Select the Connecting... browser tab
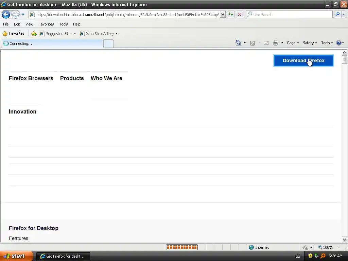 point(53,43)
